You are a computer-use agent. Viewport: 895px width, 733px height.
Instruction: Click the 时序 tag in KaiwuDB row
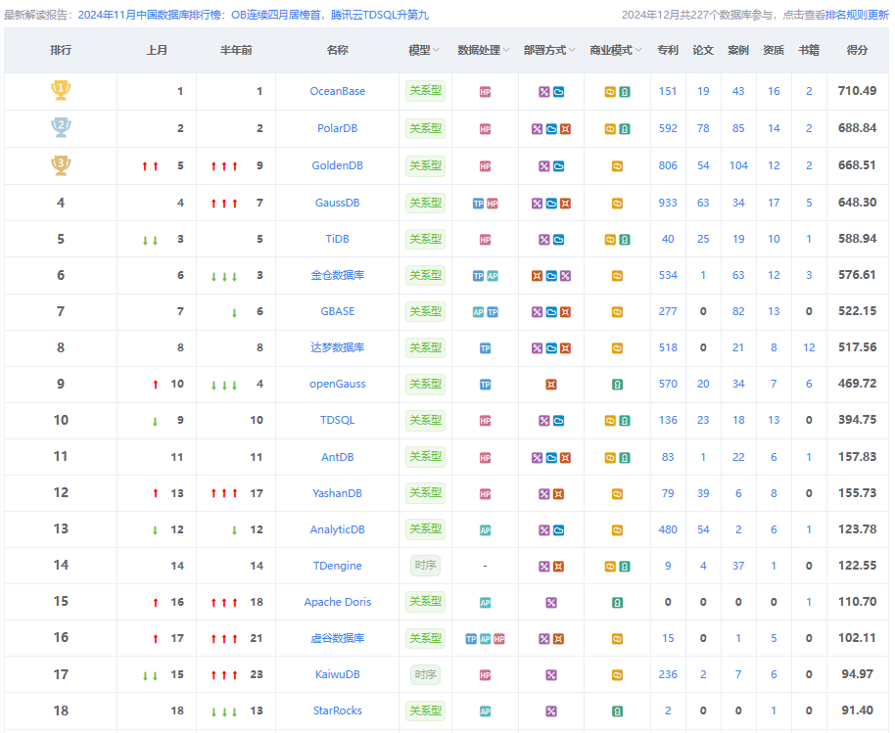[425, 674]
